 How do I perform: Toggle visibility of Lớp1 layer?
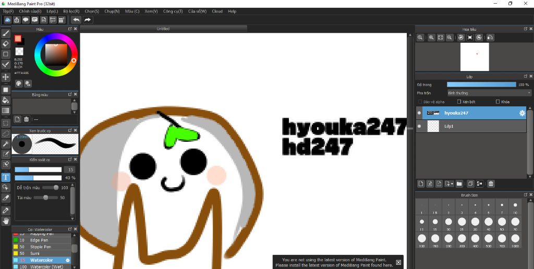(x=419, y=126)
